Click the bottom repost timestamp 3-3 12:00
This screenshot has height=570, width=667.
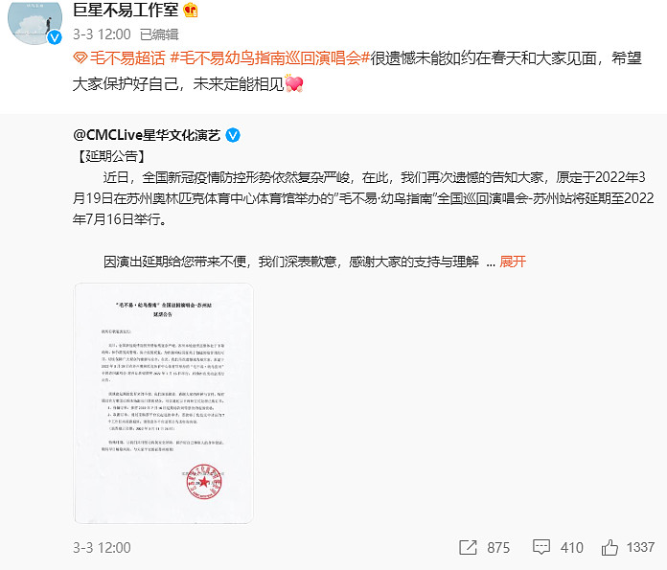click(x=102, y=547)
